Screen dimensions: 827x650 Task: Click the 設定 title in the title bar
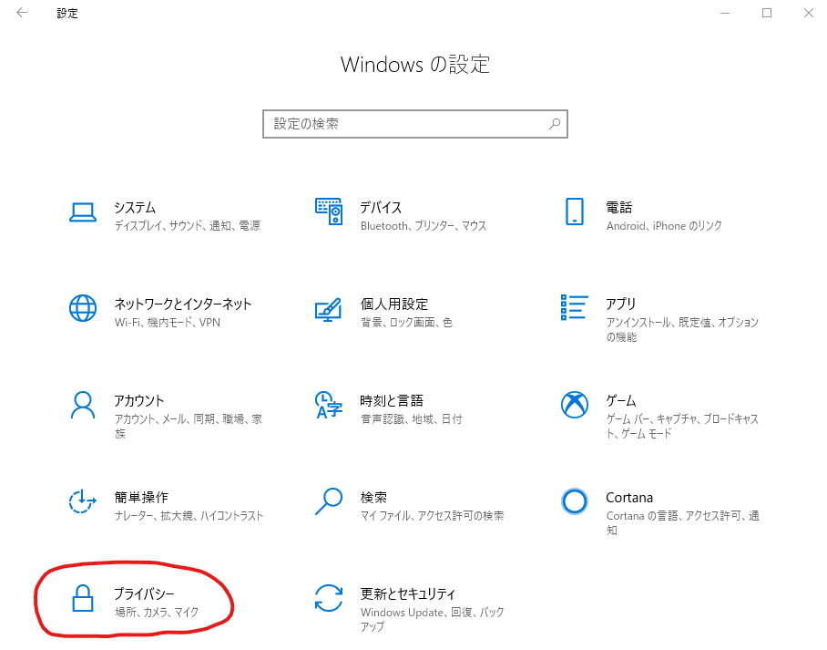66,13
